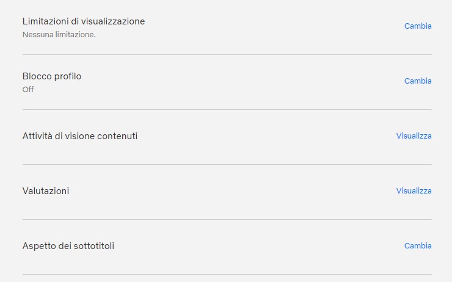
Task: Click the Valutazioni row label
Action: (46, 191)
